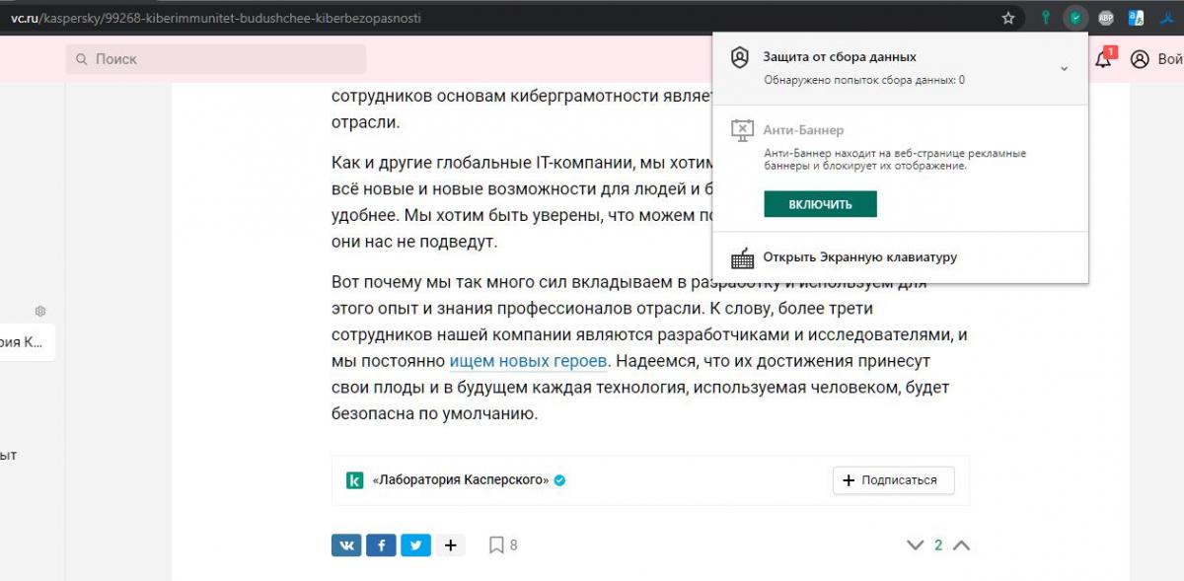
Task: Click the 'Анти-Баннер' heading
Action: click(803, 129)
